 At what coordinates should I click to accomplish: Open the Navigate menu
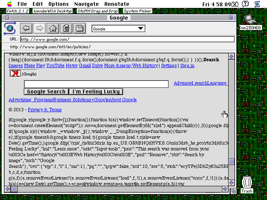click(x=86, y=4)
